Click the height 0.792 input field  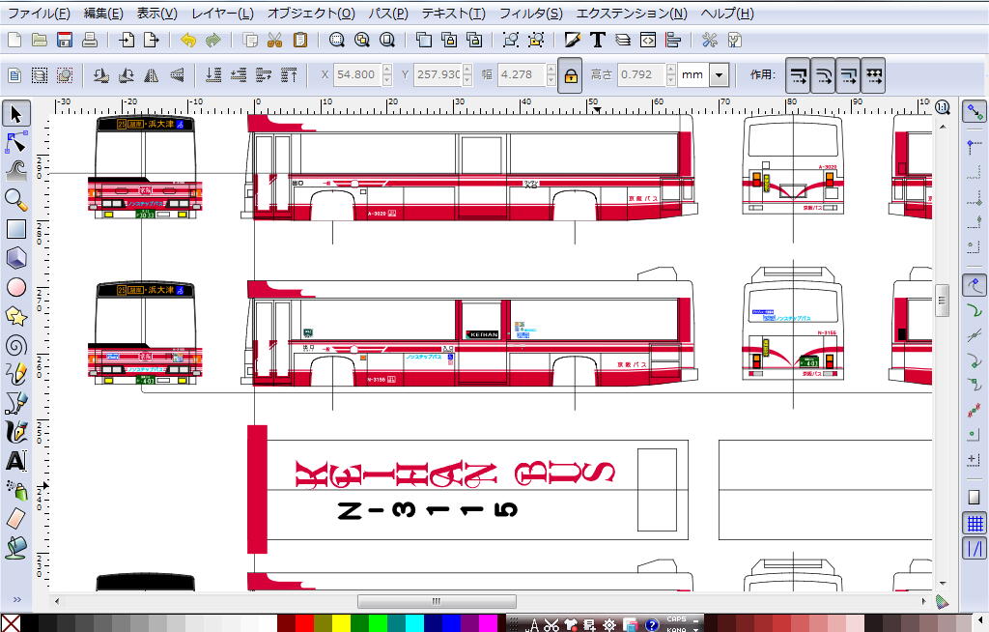point(641,74)
